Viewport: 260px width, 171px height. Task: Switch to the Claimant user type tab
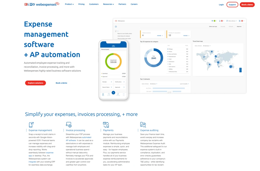click(x=231, y=27)
